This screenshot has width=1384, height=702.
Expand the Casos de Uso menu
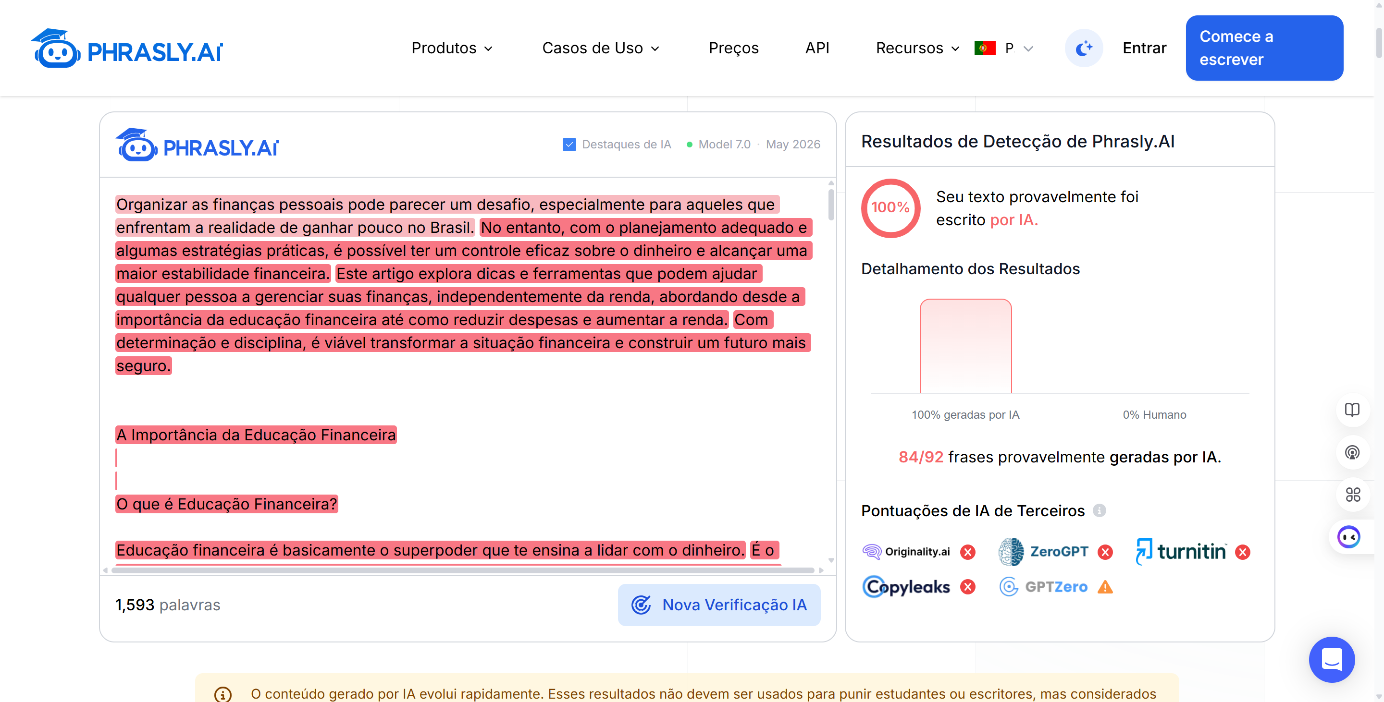click(x=601, y=48)
